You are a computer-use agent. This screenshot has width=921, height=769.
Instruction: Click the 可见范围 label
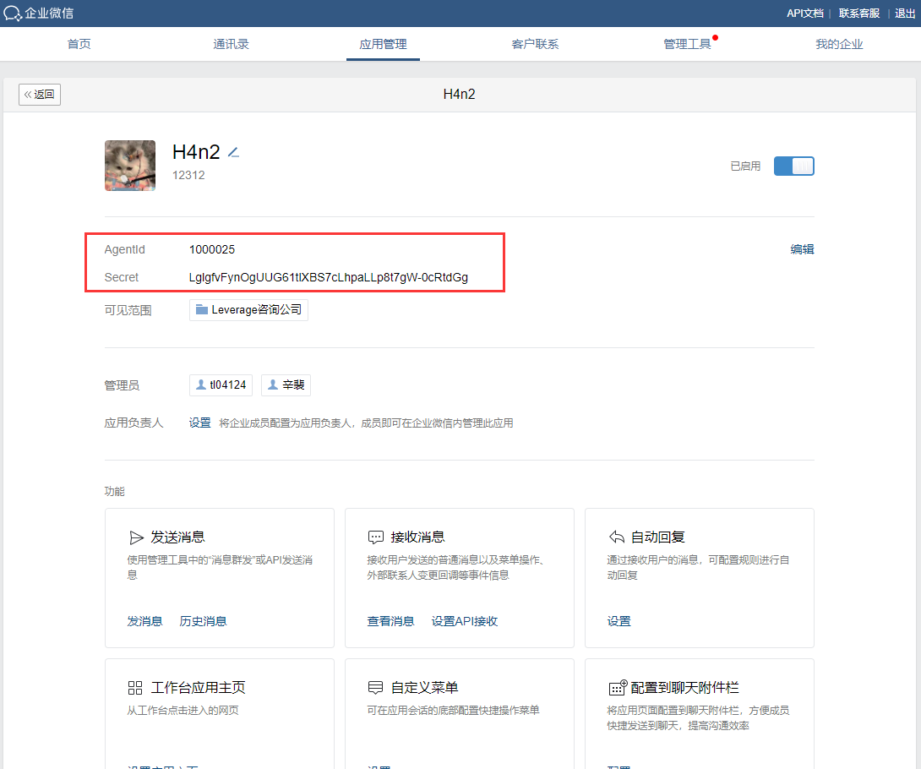(x=128, y=310)
